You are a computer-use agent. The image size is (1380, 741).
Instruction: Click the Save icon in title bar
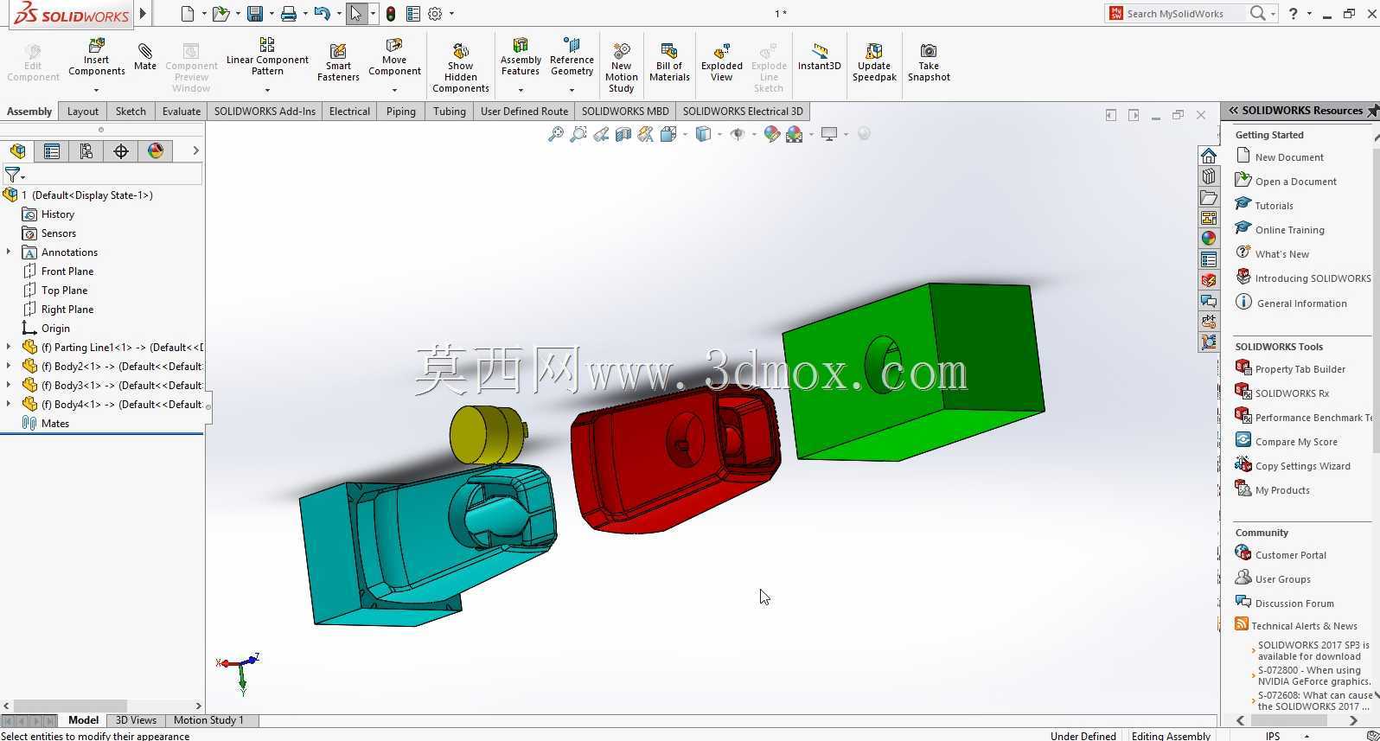coord(254,14)
